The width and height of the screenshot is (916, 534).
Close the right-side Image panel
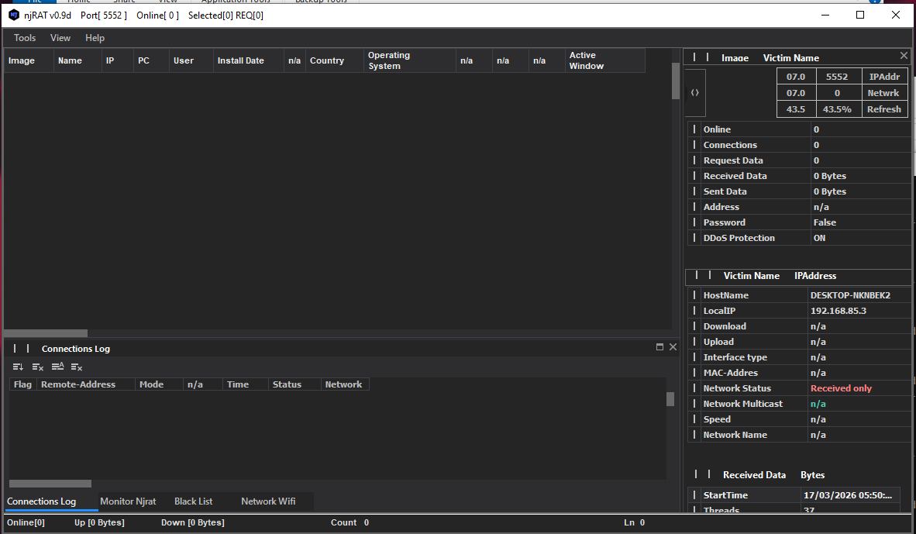click(x=904, y=56)
